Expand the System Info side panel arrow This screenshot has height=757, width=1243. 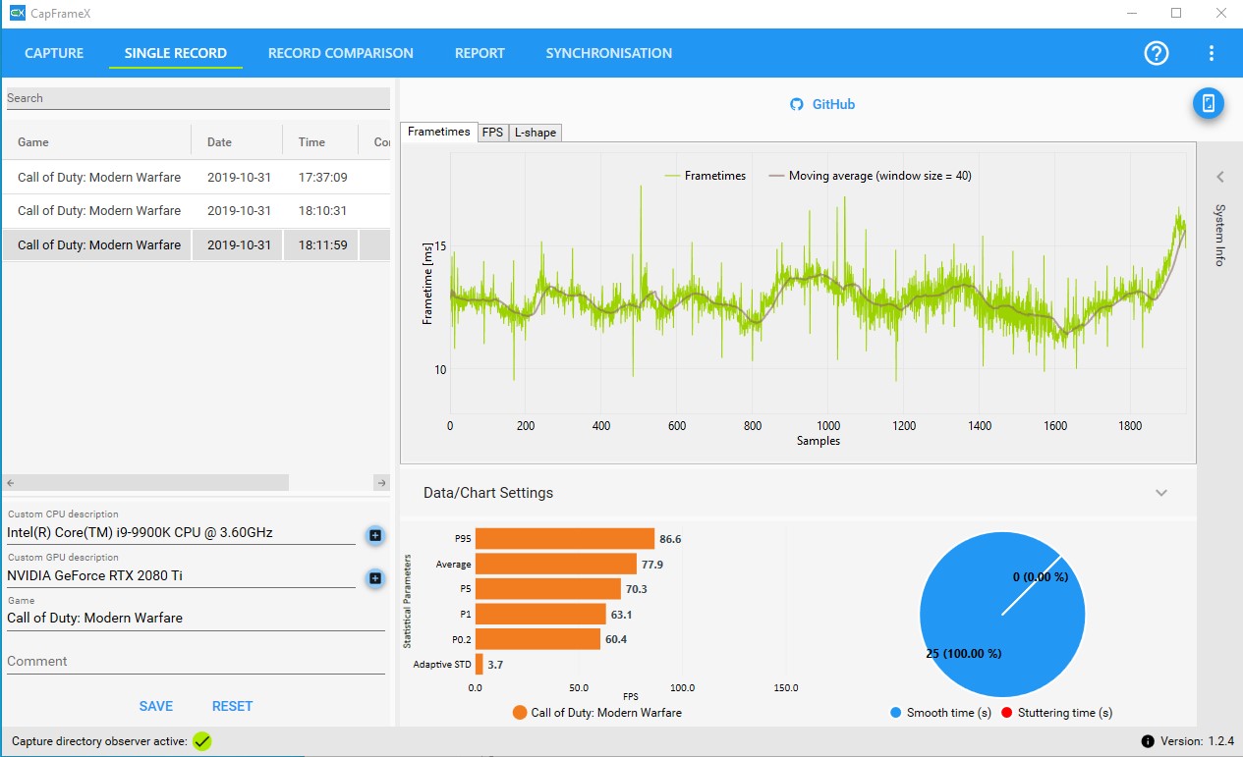(x=1220, y=178)
